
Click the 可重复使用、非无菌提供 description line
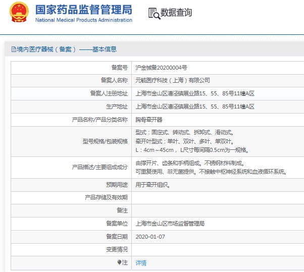click(212, 172)
